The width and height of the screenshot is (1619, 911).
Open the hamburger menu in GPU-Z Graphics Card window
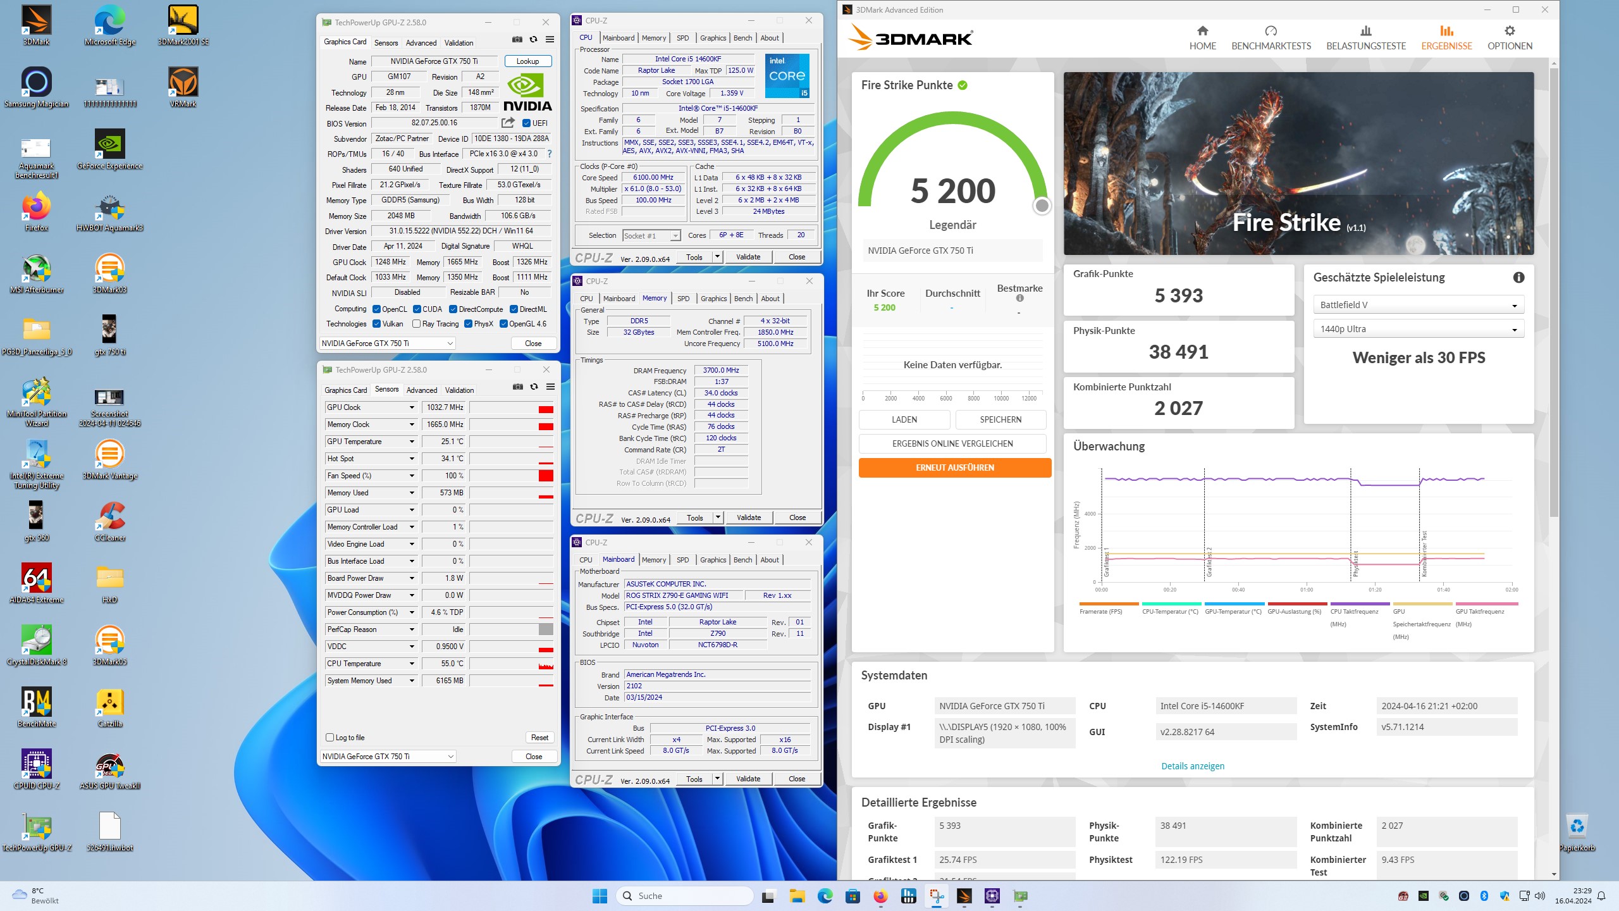[x=550, y=39]
